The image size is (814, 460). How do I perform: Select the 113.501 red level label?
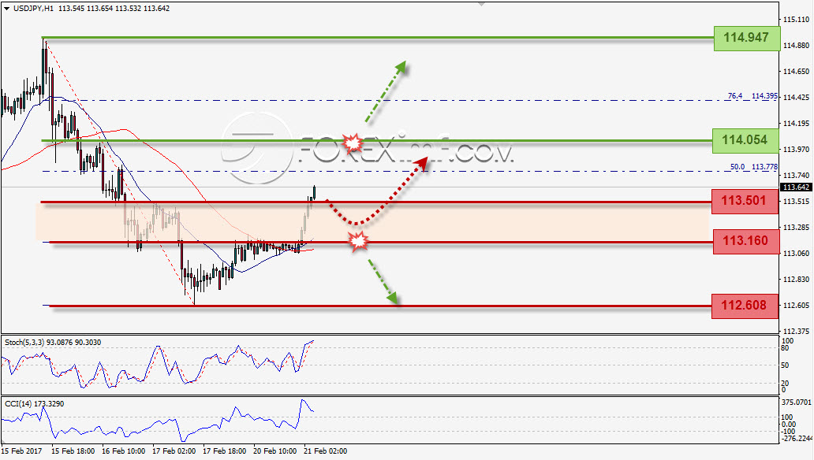pos(745,201)
